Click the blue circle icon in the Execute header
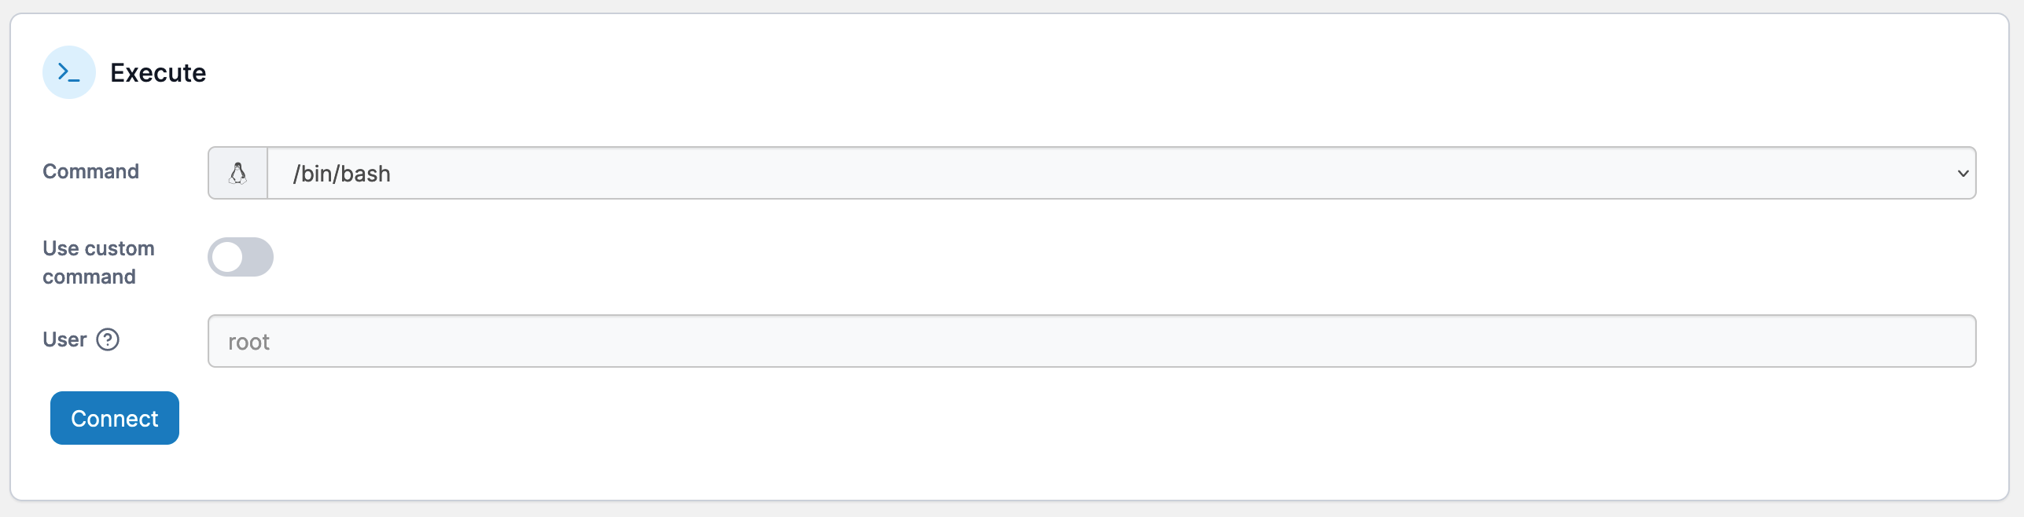 click(69, 73)
